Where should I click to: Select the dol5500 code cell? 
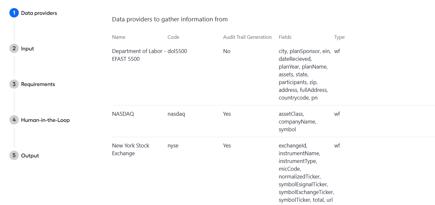[x=177, y=51]
